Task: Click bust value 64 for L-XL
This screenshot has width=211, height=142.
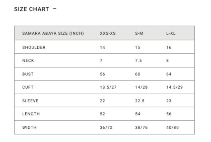Action: click(169, 74)
